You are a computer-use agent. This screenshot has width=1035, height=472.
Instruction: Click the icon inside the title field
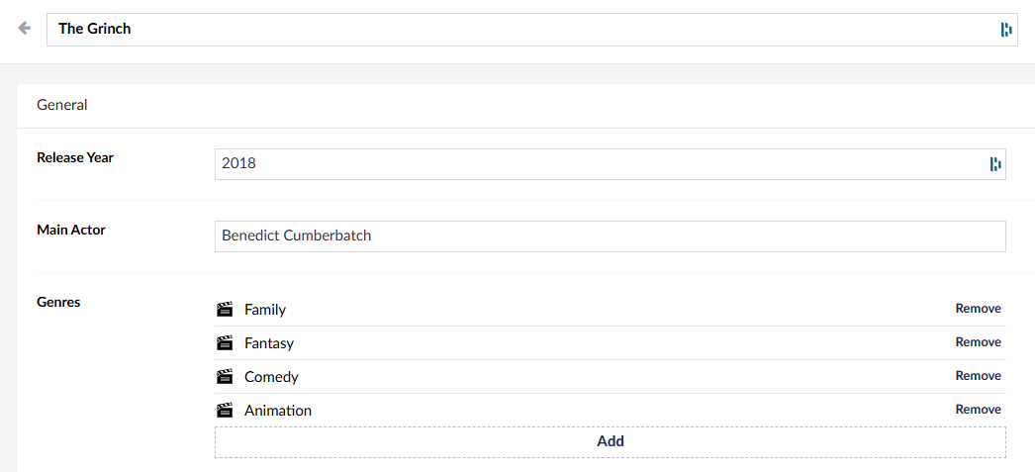pos(1006,29)
